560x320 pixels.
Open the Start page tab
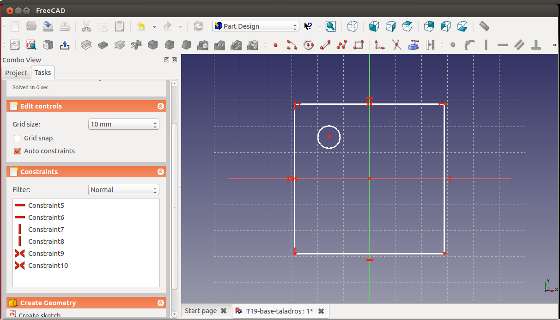tap(201, 311)
